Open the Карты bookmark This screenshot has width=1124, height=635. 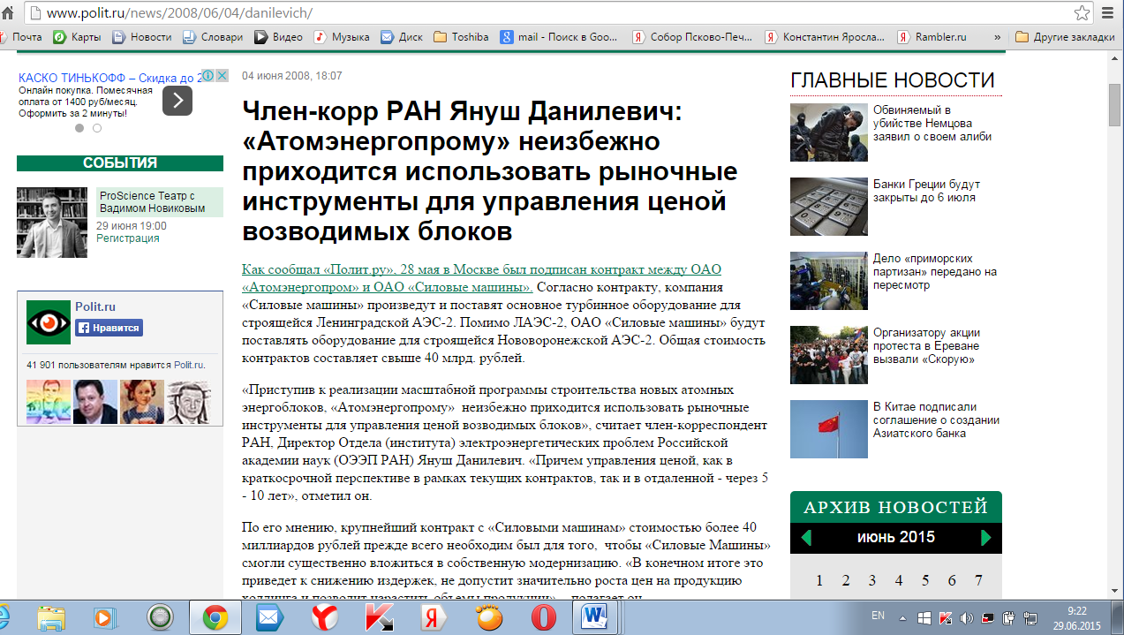78,37
